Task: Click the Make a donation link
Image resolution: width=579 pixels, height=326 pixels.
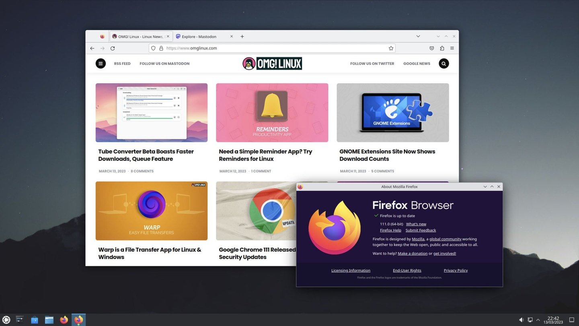Action: (413, 254)
